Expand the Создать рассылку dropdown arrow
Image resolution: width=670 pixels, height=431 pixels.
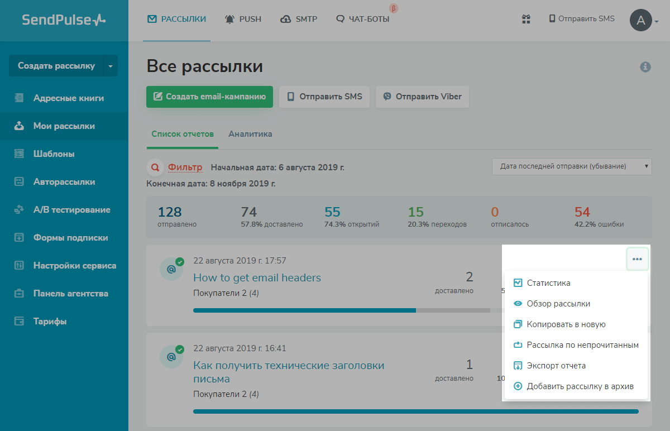pos(110,66)
